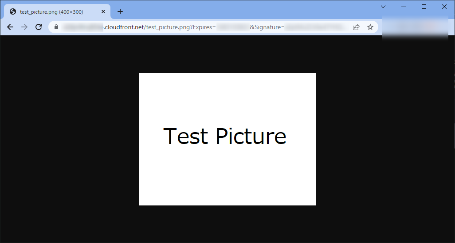
Task: Click the forward navigation arrow
Action: coord(24,27)
